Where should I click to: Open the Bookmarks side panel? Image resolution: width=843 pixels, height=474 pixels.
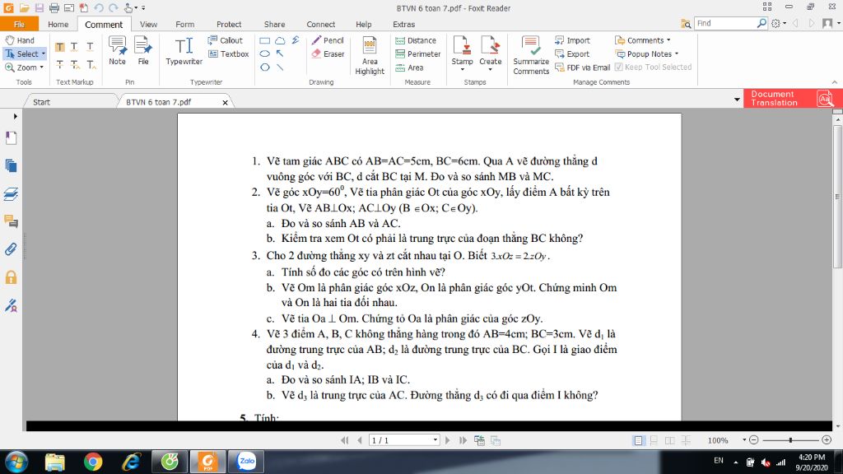(11, 138)
